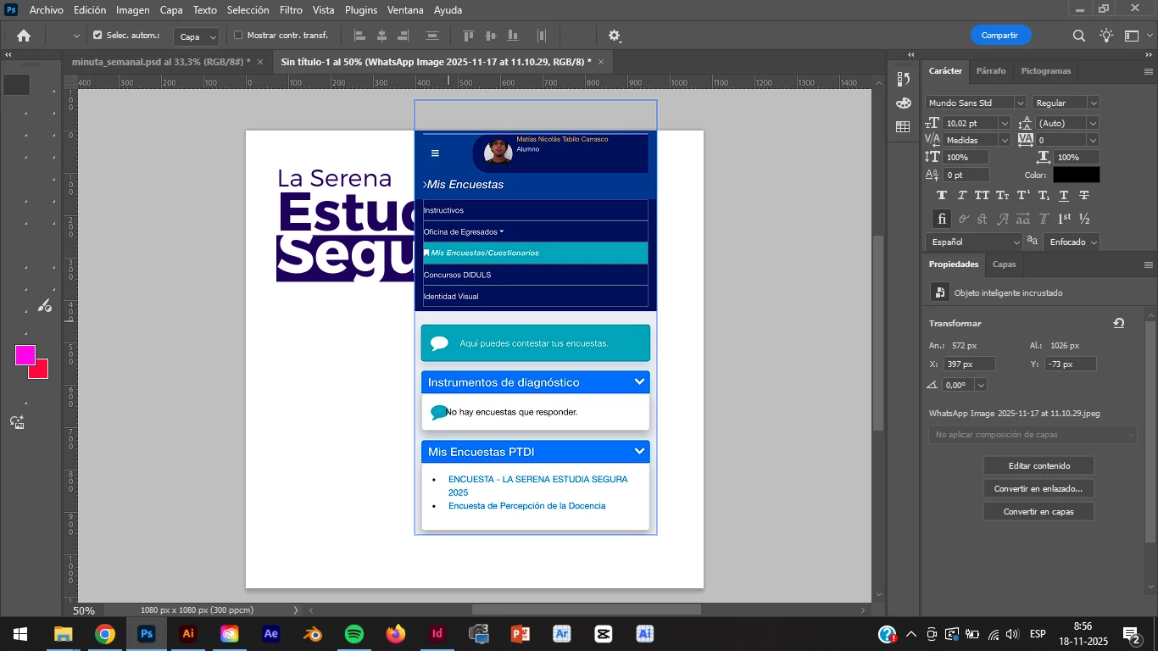Click the black text Color swatch
This screenshot has width=1158, height=651.
tap(1076, 175)
